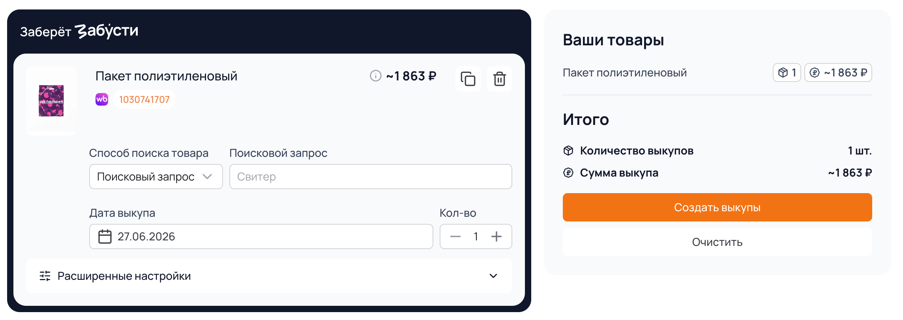
Task: Click the box icon next to Количество выкупов
Action: pos(568,151)
